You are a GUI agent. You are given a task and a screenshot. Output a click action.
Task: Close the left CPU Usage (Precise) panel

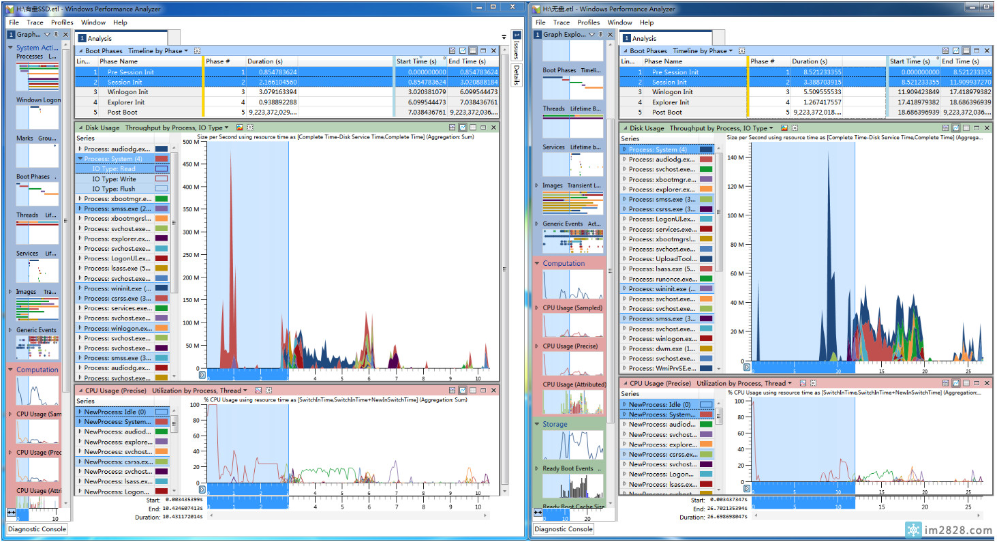493,391
